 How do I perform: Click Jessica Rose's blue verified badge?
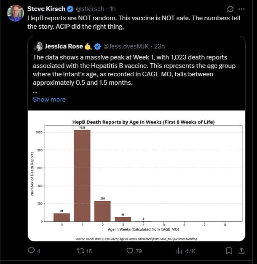(x=98, y=46)
